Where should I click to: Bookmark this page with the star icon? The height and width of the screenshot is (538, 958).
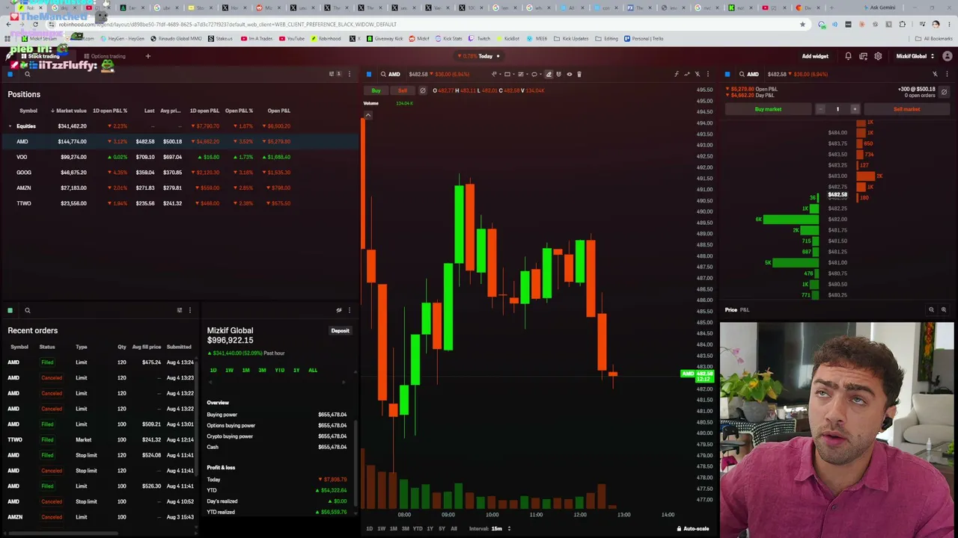[x=802, y=24]
